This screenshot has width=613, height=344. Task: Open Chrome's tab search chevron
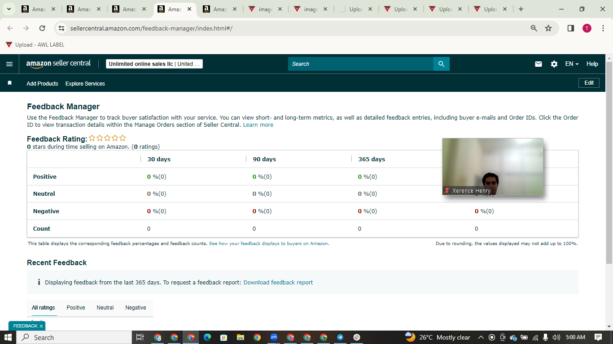(9, 9)
